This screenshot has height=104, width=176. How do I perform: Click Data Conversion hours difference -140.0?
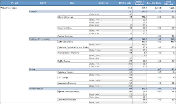173,42
